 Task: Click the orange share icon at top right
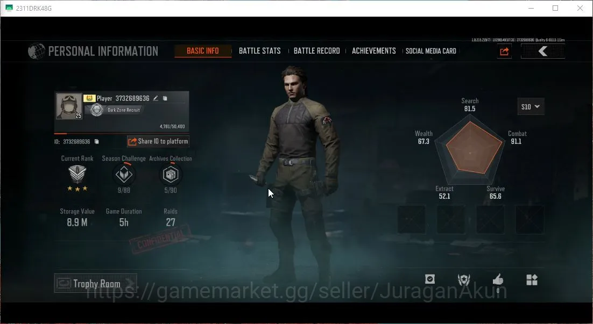[x=504, y=52]
